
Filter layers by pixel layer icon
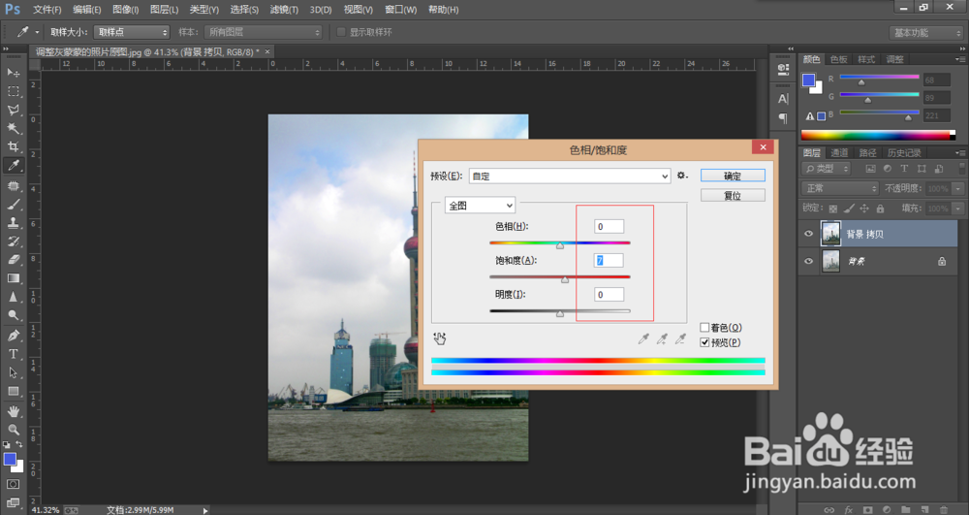tap(871, 169)
